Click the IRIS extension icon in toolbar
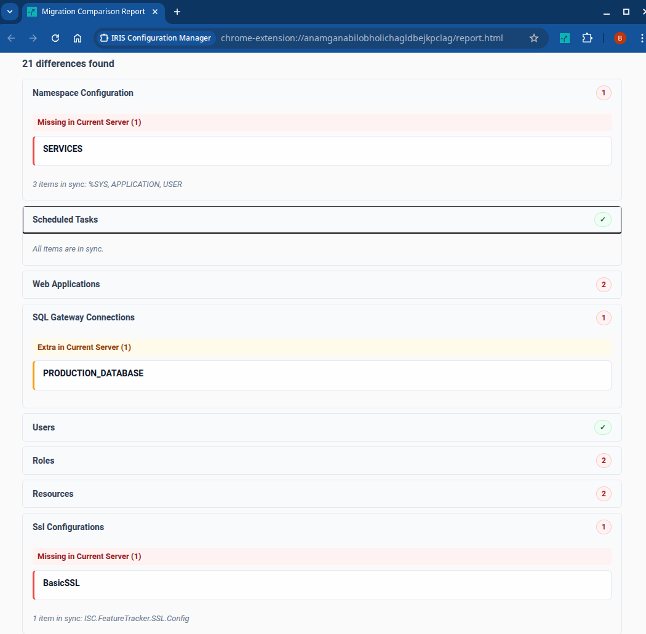The image size is (646, 634). [x=565, y=38]
